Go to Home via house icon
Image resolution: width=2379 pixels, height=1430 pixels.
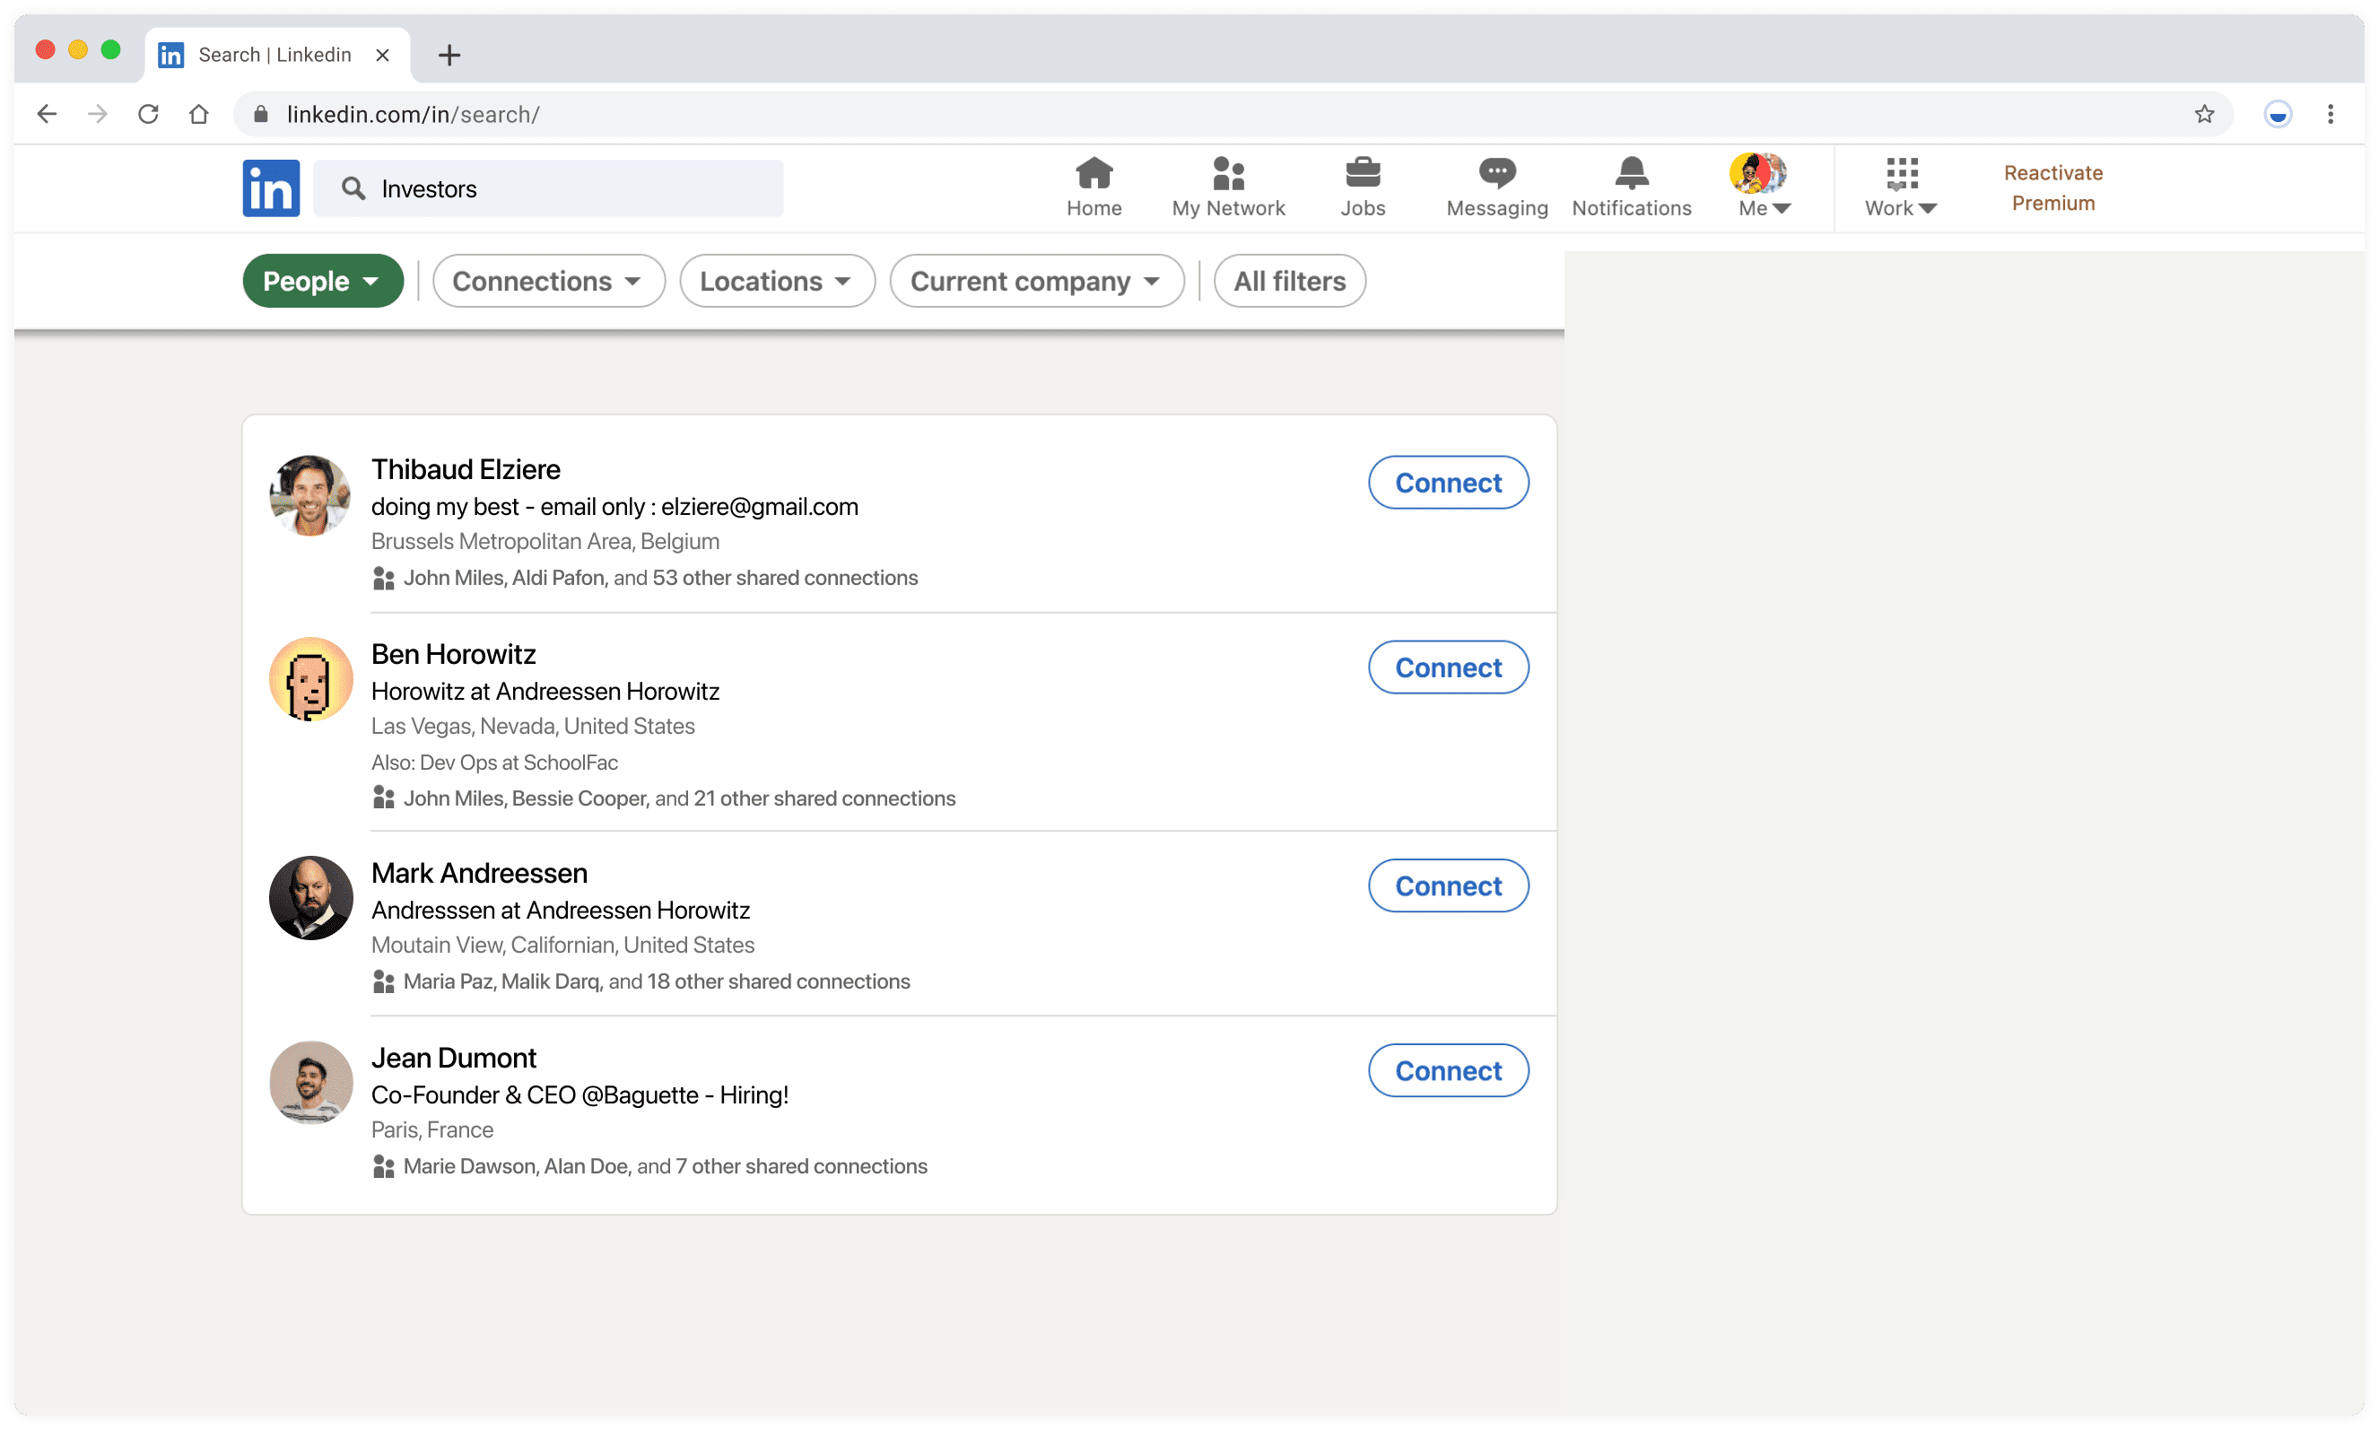pos(1094,173)
